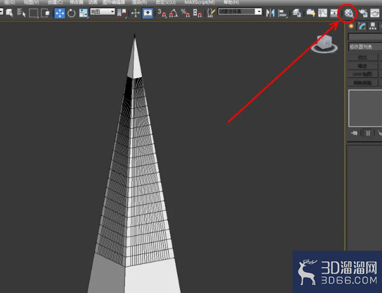
Task: Toggle Angle Snap
Action: click(173, 13)
